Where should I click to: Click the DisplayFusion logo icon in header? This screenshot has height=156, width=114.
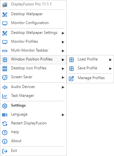(5, 5)
